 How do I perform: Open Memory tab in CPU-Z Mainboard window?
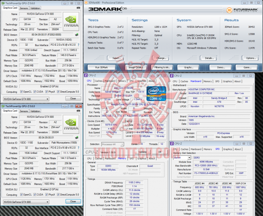[x=207, y=81]
